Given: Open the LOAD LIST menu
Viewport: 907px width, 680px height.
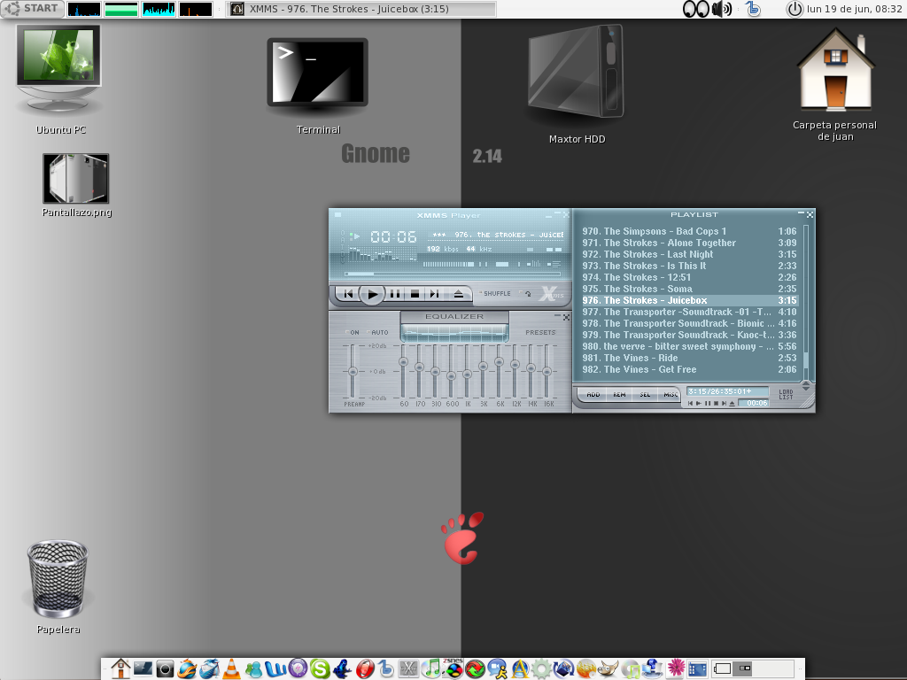Looking at the screenshot, I should [x=786, y=394].
